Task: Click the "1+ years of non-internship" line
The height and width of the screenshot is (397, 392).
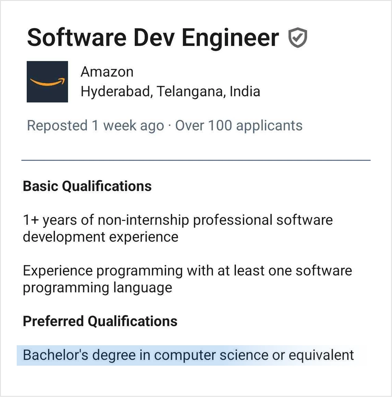Action: click(x=178, y=220)
